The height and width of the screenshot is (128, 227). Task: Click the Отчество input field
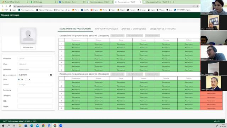tap(35, 70)
